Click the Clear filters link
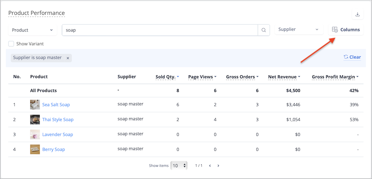372x179 pixels. (x=352, y=57)
